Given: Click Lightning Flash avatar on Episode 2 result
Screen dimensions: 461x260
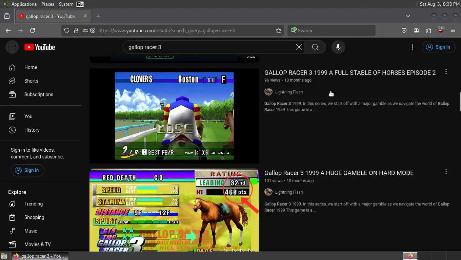Looking at the screenshot, I should 268,92.
